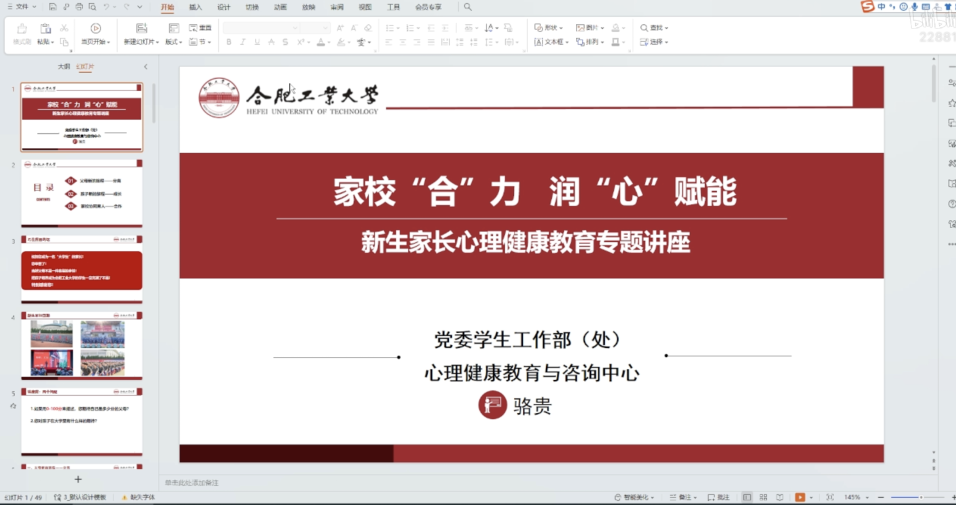Click the Cut scissors icon

(64, 29)
